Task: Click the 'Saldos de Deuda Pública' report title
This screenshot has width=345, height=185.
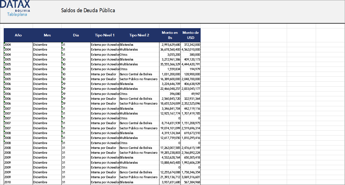Action: click(x=88, y=10)
